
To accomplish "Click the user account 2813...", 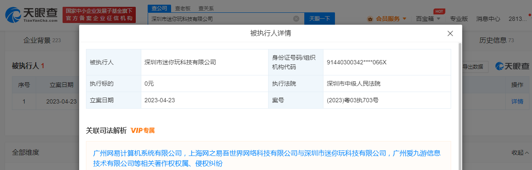I will click(518, 19).
